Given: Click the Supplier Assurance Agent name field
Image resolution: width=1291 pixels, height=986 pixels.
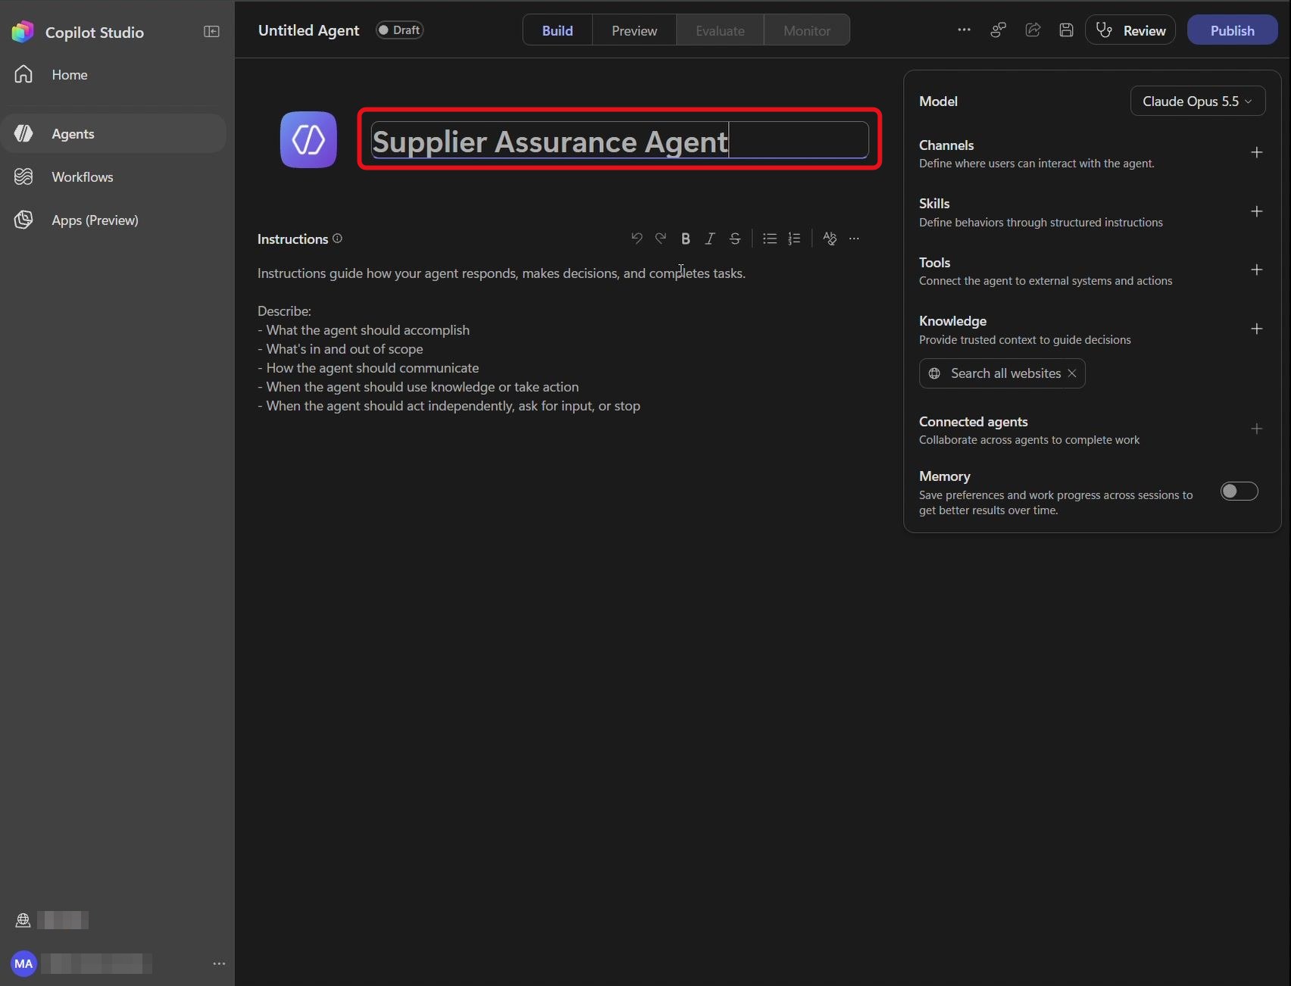Looking at the screenshot, I should [x=620, y=140].
